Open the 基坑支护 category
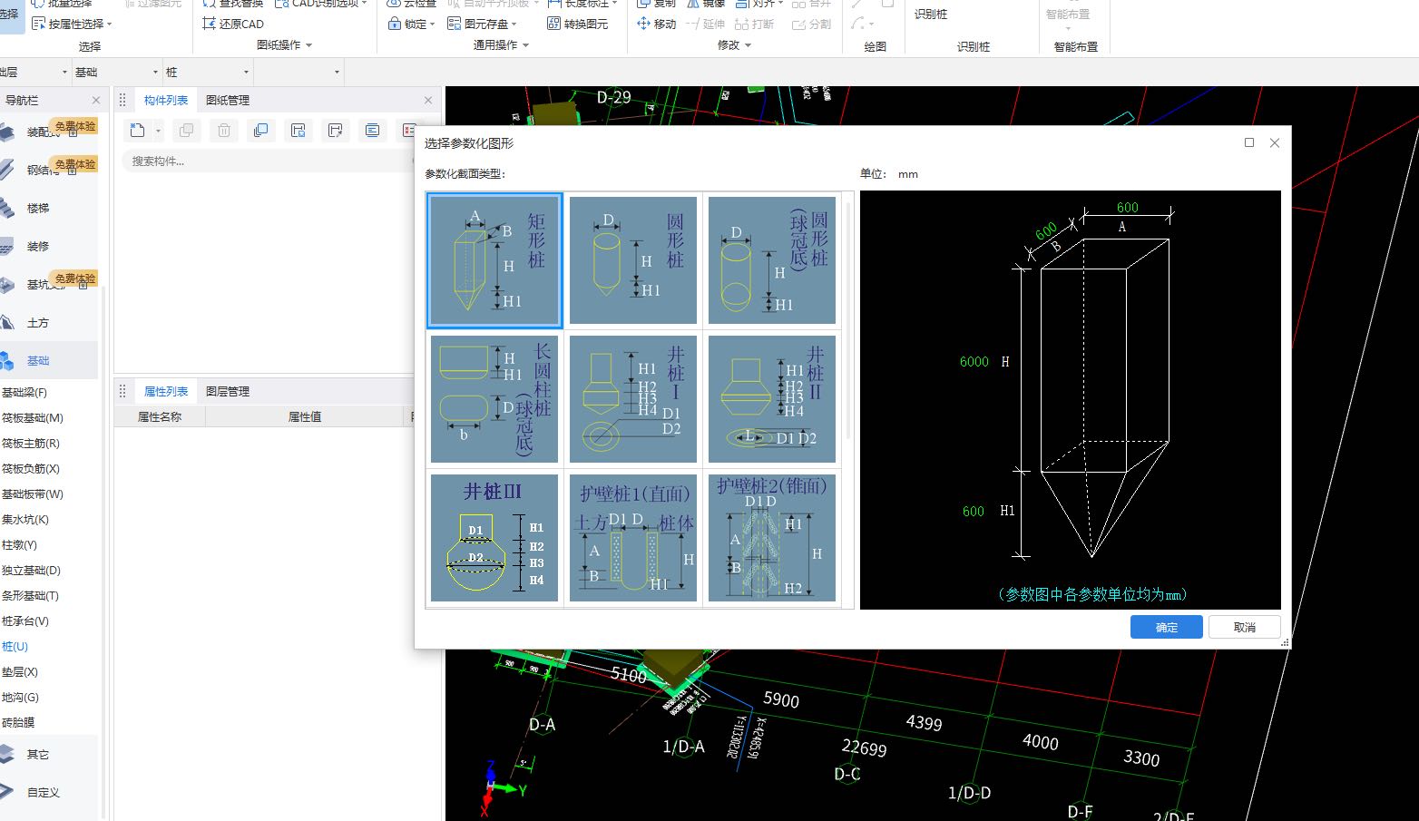 coord(49,285)
